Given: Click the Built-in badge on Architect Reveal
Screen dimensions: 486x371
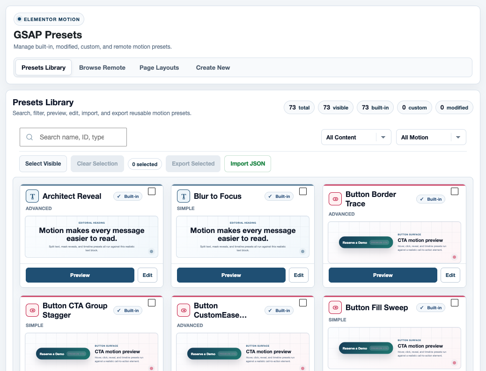Looking at the screenshot, I should click(128, 196).
